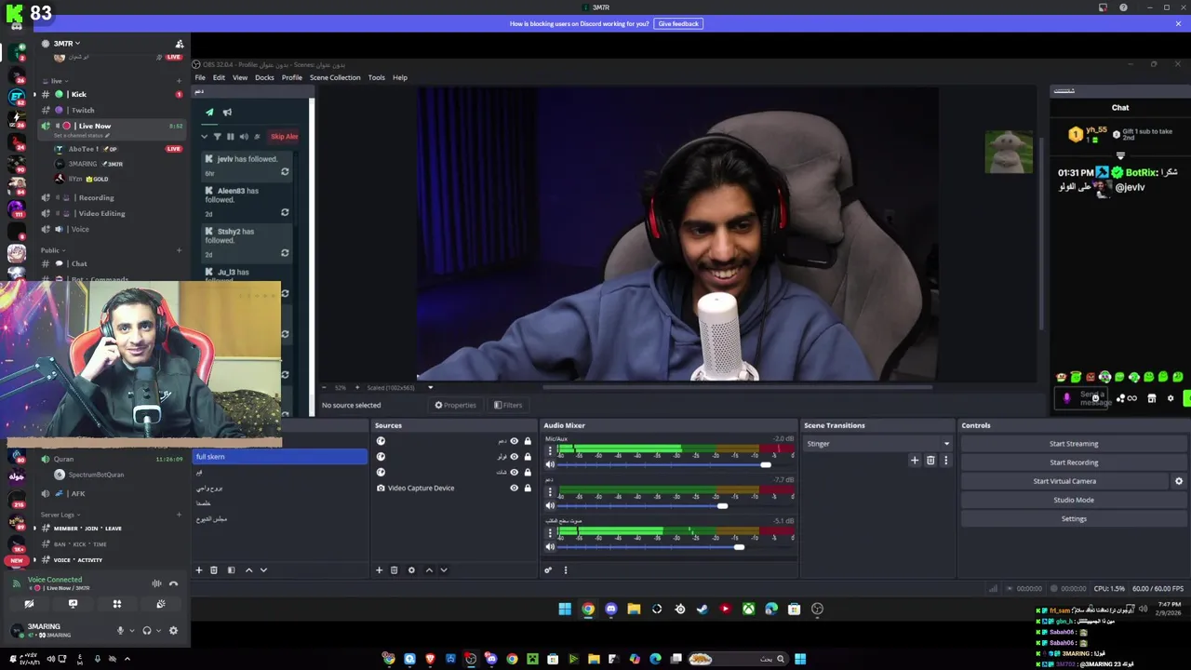Image resolution: width=1191 pixels, height=670 pixels.
Task: Open Discord soundboard icon
Action: click(x=161, y=604)
